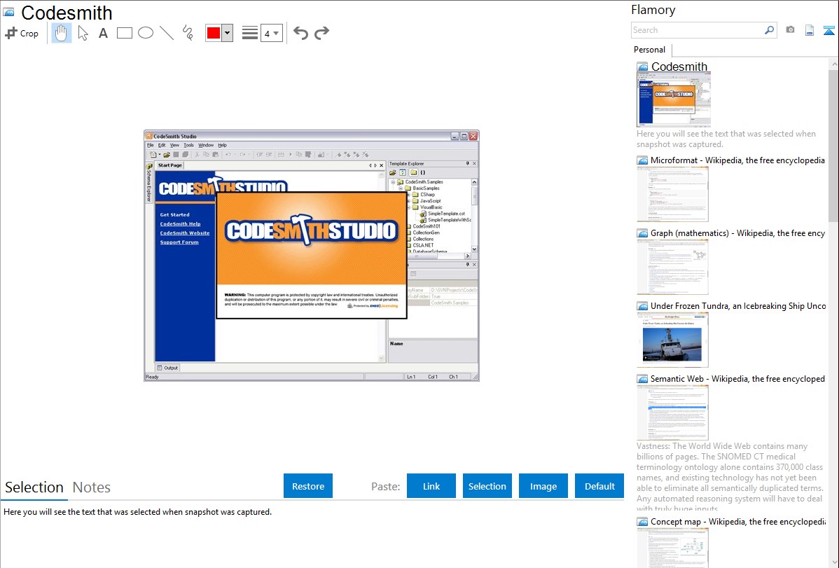The width and height of the screenshot is (839, 568).
Task: Click the magnifier search icon
Action: point(770,30)
